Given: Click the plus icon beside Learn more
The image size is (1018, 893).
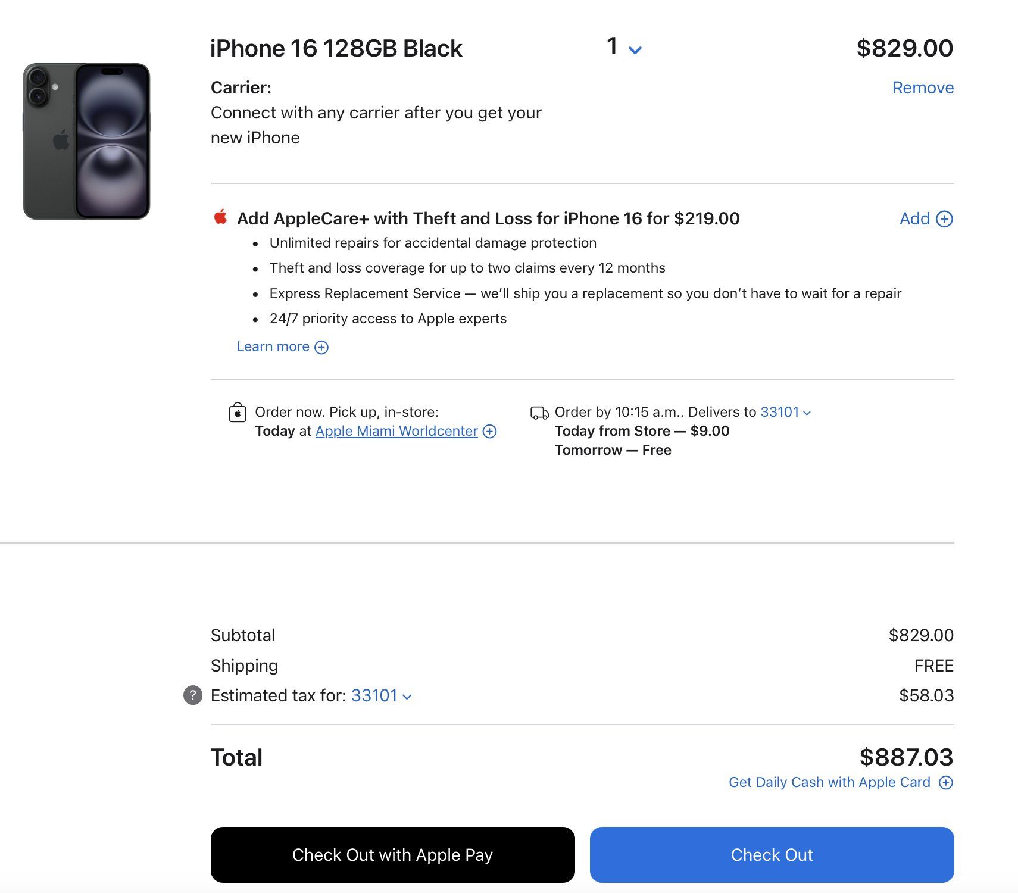Looking at the screenshot, I should [321, 347].
